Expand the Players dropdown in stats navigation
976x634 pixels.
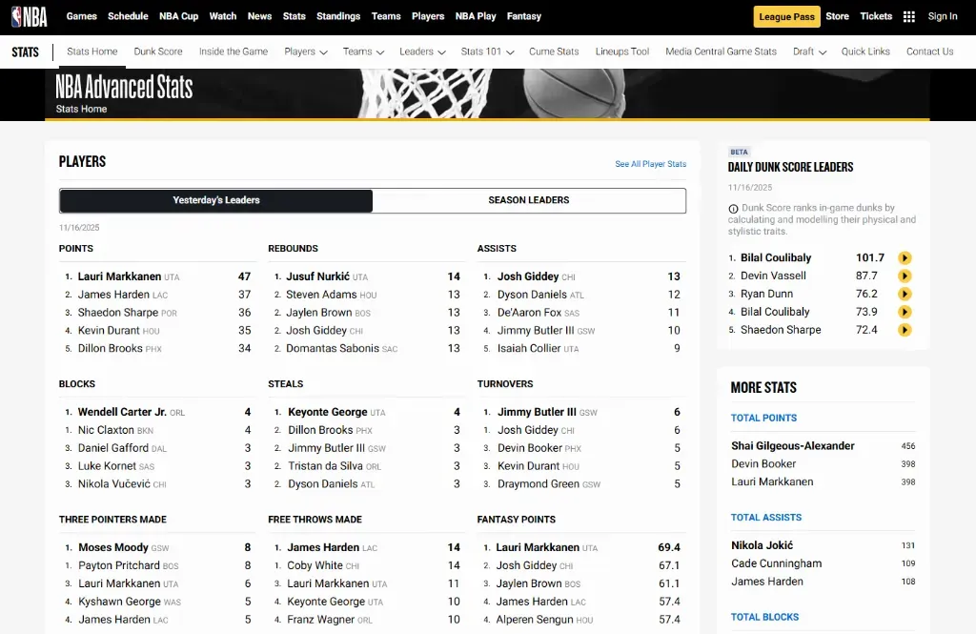click(305, 51)
